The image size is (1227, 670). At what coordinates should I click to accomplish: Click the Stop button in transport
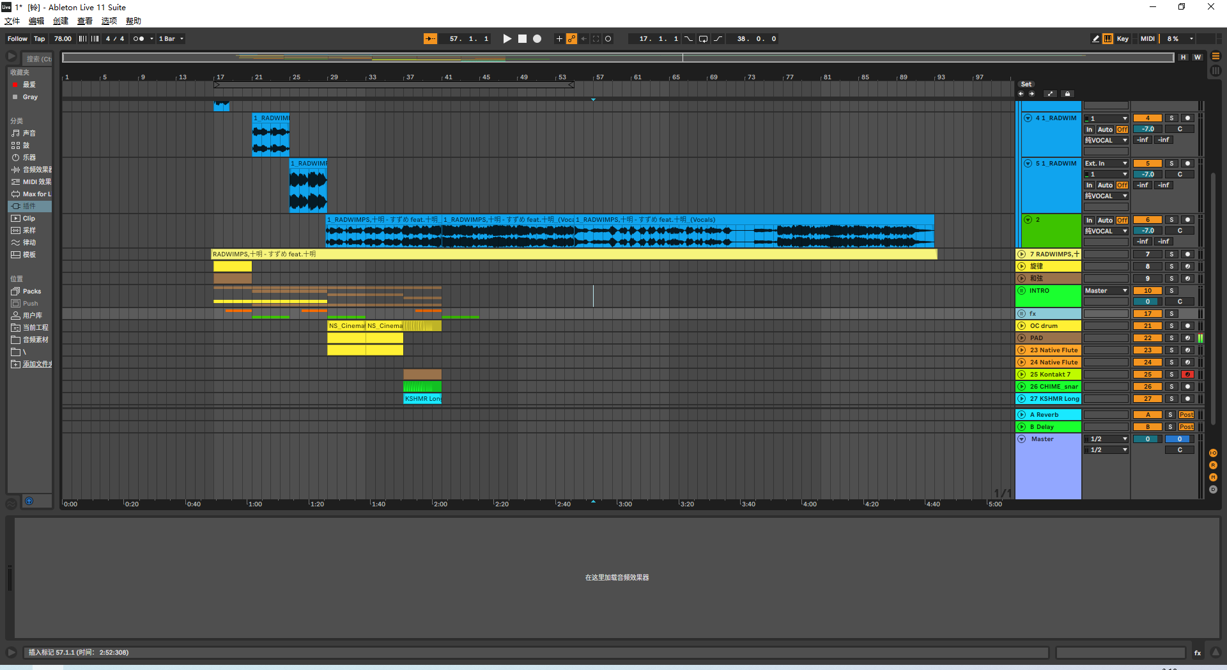[x=522, y=39]
